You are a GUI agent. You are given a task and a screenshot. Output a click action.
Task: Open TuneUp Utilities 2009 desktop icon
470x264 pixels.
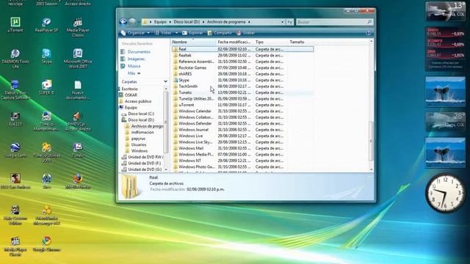(46, 153)
